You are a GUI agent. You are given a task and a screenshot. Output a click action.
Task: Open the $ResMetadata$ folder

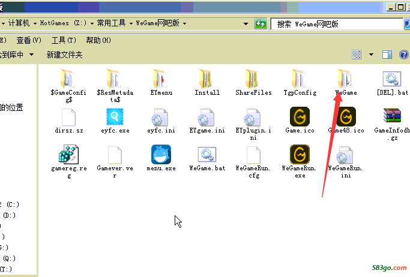115,85
